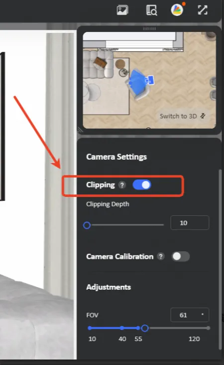224x365 pixels.
Task: Toggle fullscreen expand icon
Action: click(x=203, y=10)
